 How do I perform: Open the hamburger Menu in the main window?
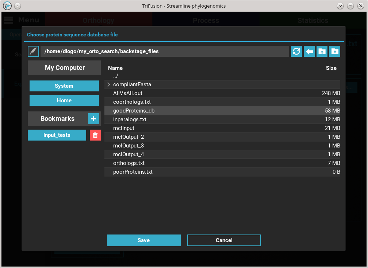(21, 20)
